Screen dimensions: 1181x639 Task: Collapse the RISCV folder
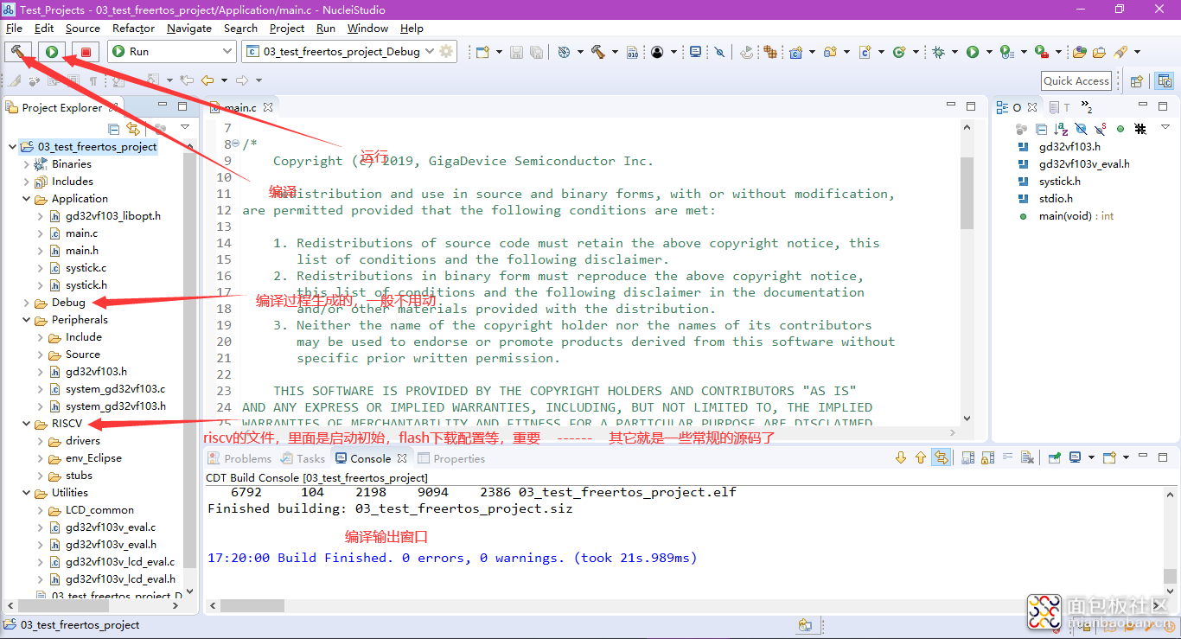[26, 424]
